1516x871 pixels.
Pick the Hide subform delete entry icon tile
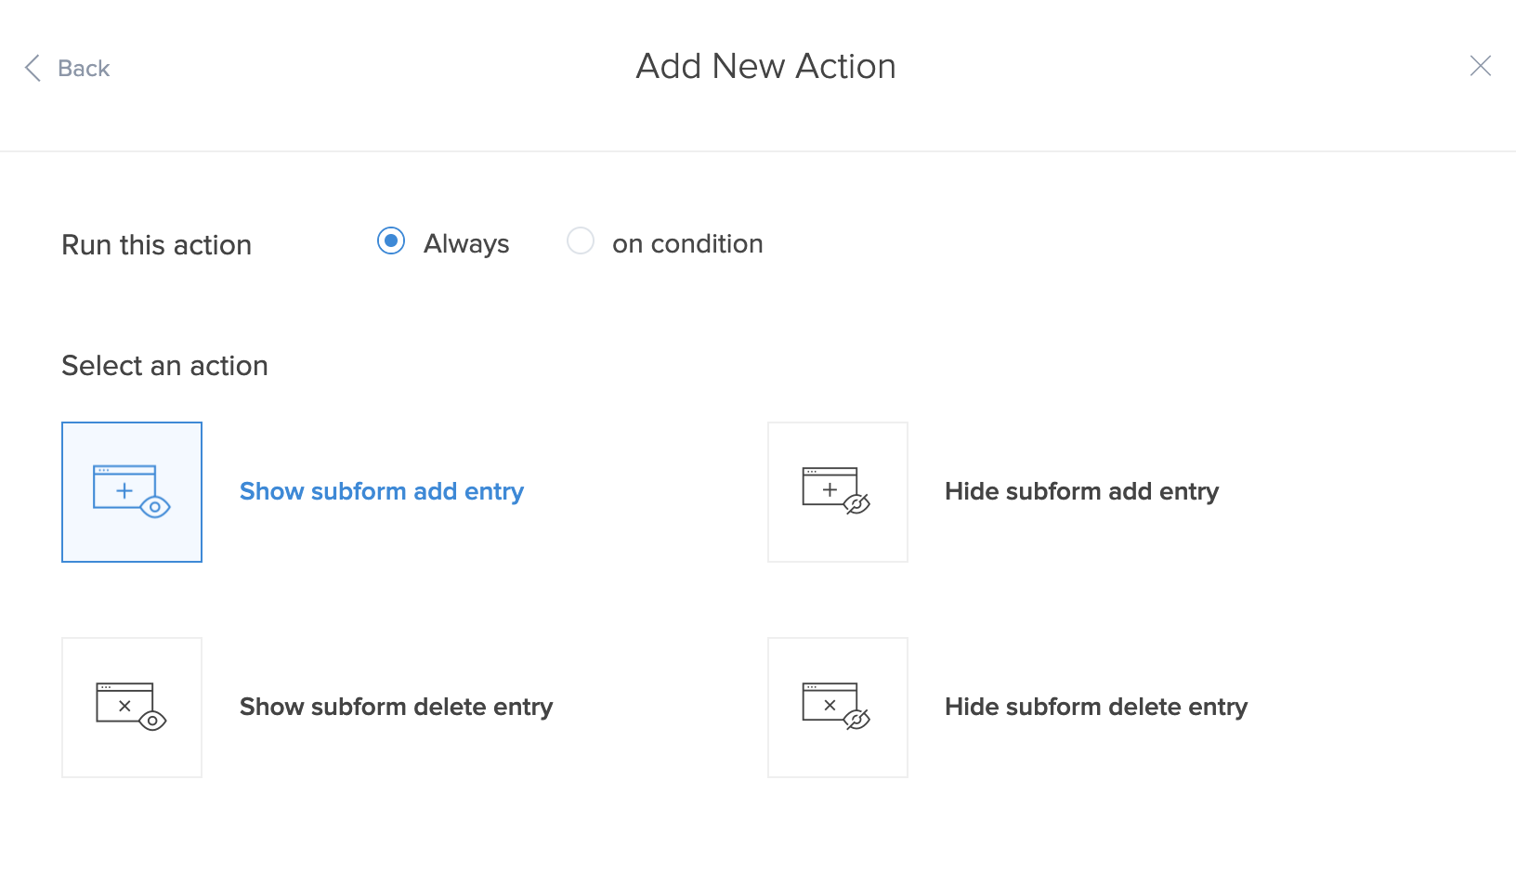[838, 708]
